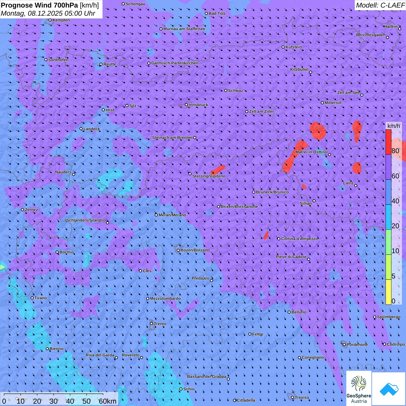Click the 'Cortina d'Ampezzo' label

coord(299,239)
